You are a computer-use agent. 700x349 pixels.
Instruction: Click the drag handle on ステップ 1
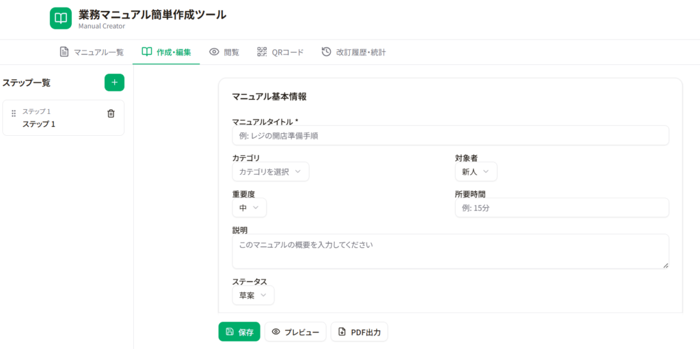coord(14,113)
